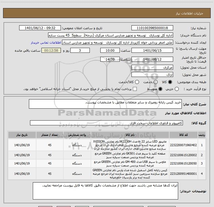Click the deadline time field 10:00
Viewport: 214px width, 207px height.
[x=110, y=51]
